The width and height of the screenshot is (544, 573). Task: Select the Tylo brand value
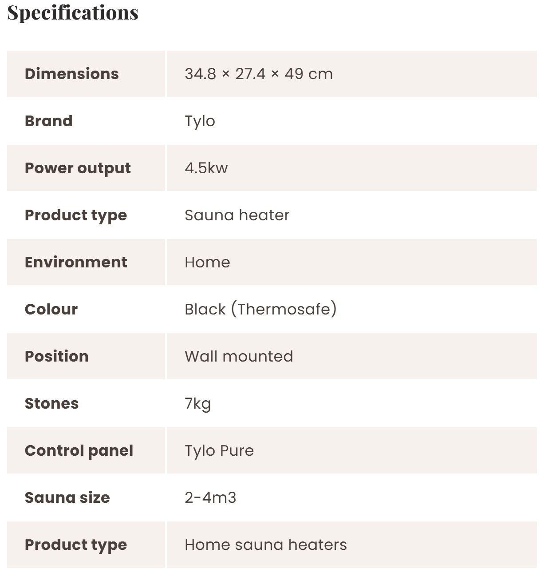[200, 121]
